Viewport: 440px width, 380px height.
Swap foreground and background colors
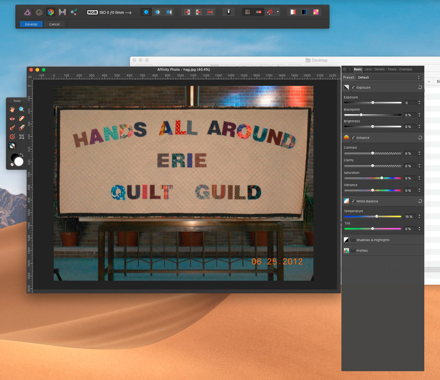tap(21, 155)
